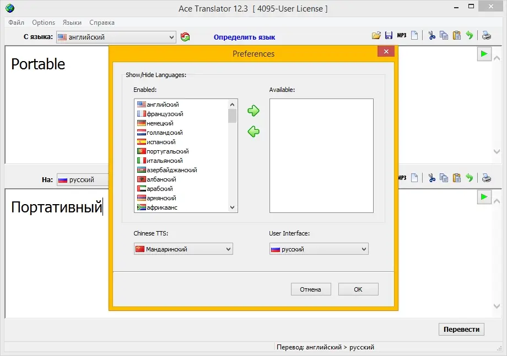Expand the Chinese TTS Мандаринский dropdown

(184, 249)
